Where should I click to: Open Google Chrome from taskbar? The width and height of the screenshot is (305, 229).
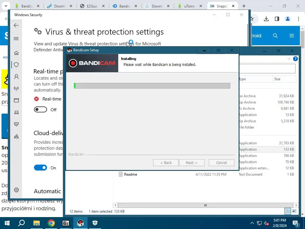pyautogui.click(x=51, y=223)
